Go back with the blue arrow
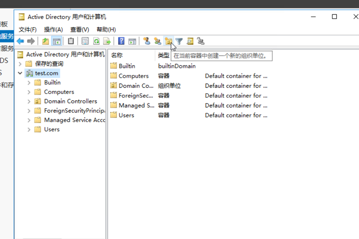 [x=20, y=41]
